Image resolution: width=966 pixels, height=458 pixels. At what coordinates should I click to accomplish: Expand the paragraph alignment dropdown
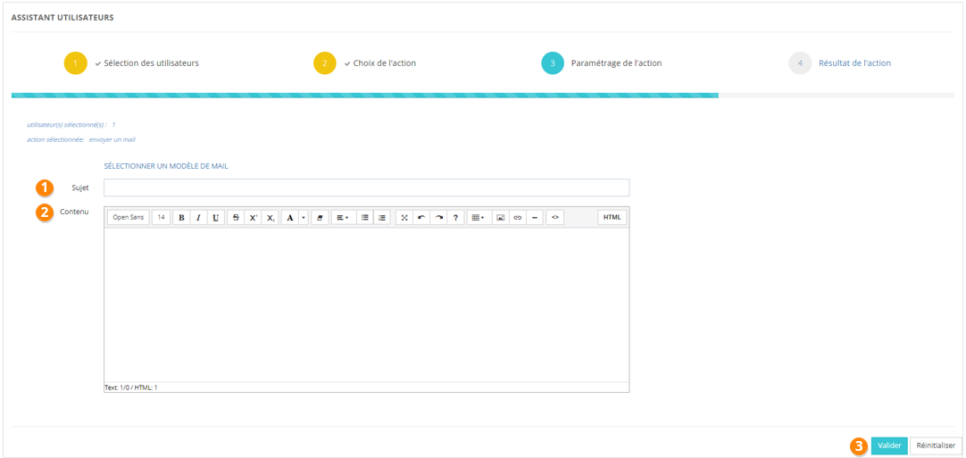(342, 217)
